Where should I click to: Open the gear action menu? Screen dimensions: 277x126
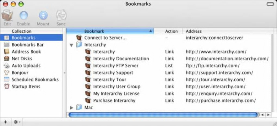click(x=17, y=122)
